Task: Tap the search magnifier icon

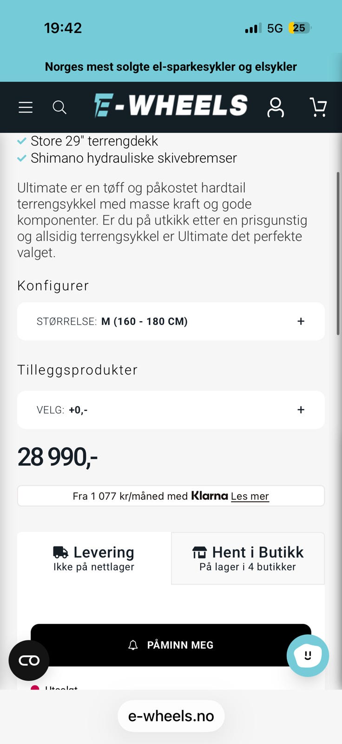Action: point(59,107)
